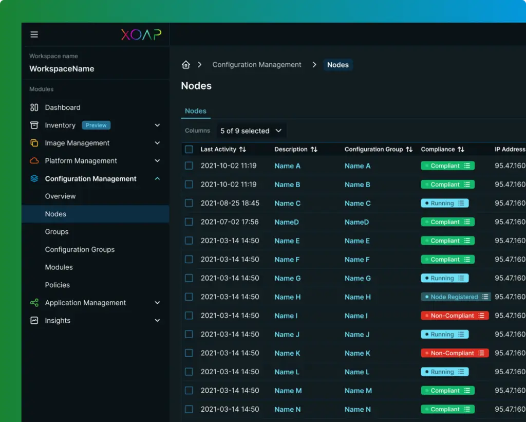Check the checkbox for the Name A row
The image size is (526, 422).
tap(189, 166)
